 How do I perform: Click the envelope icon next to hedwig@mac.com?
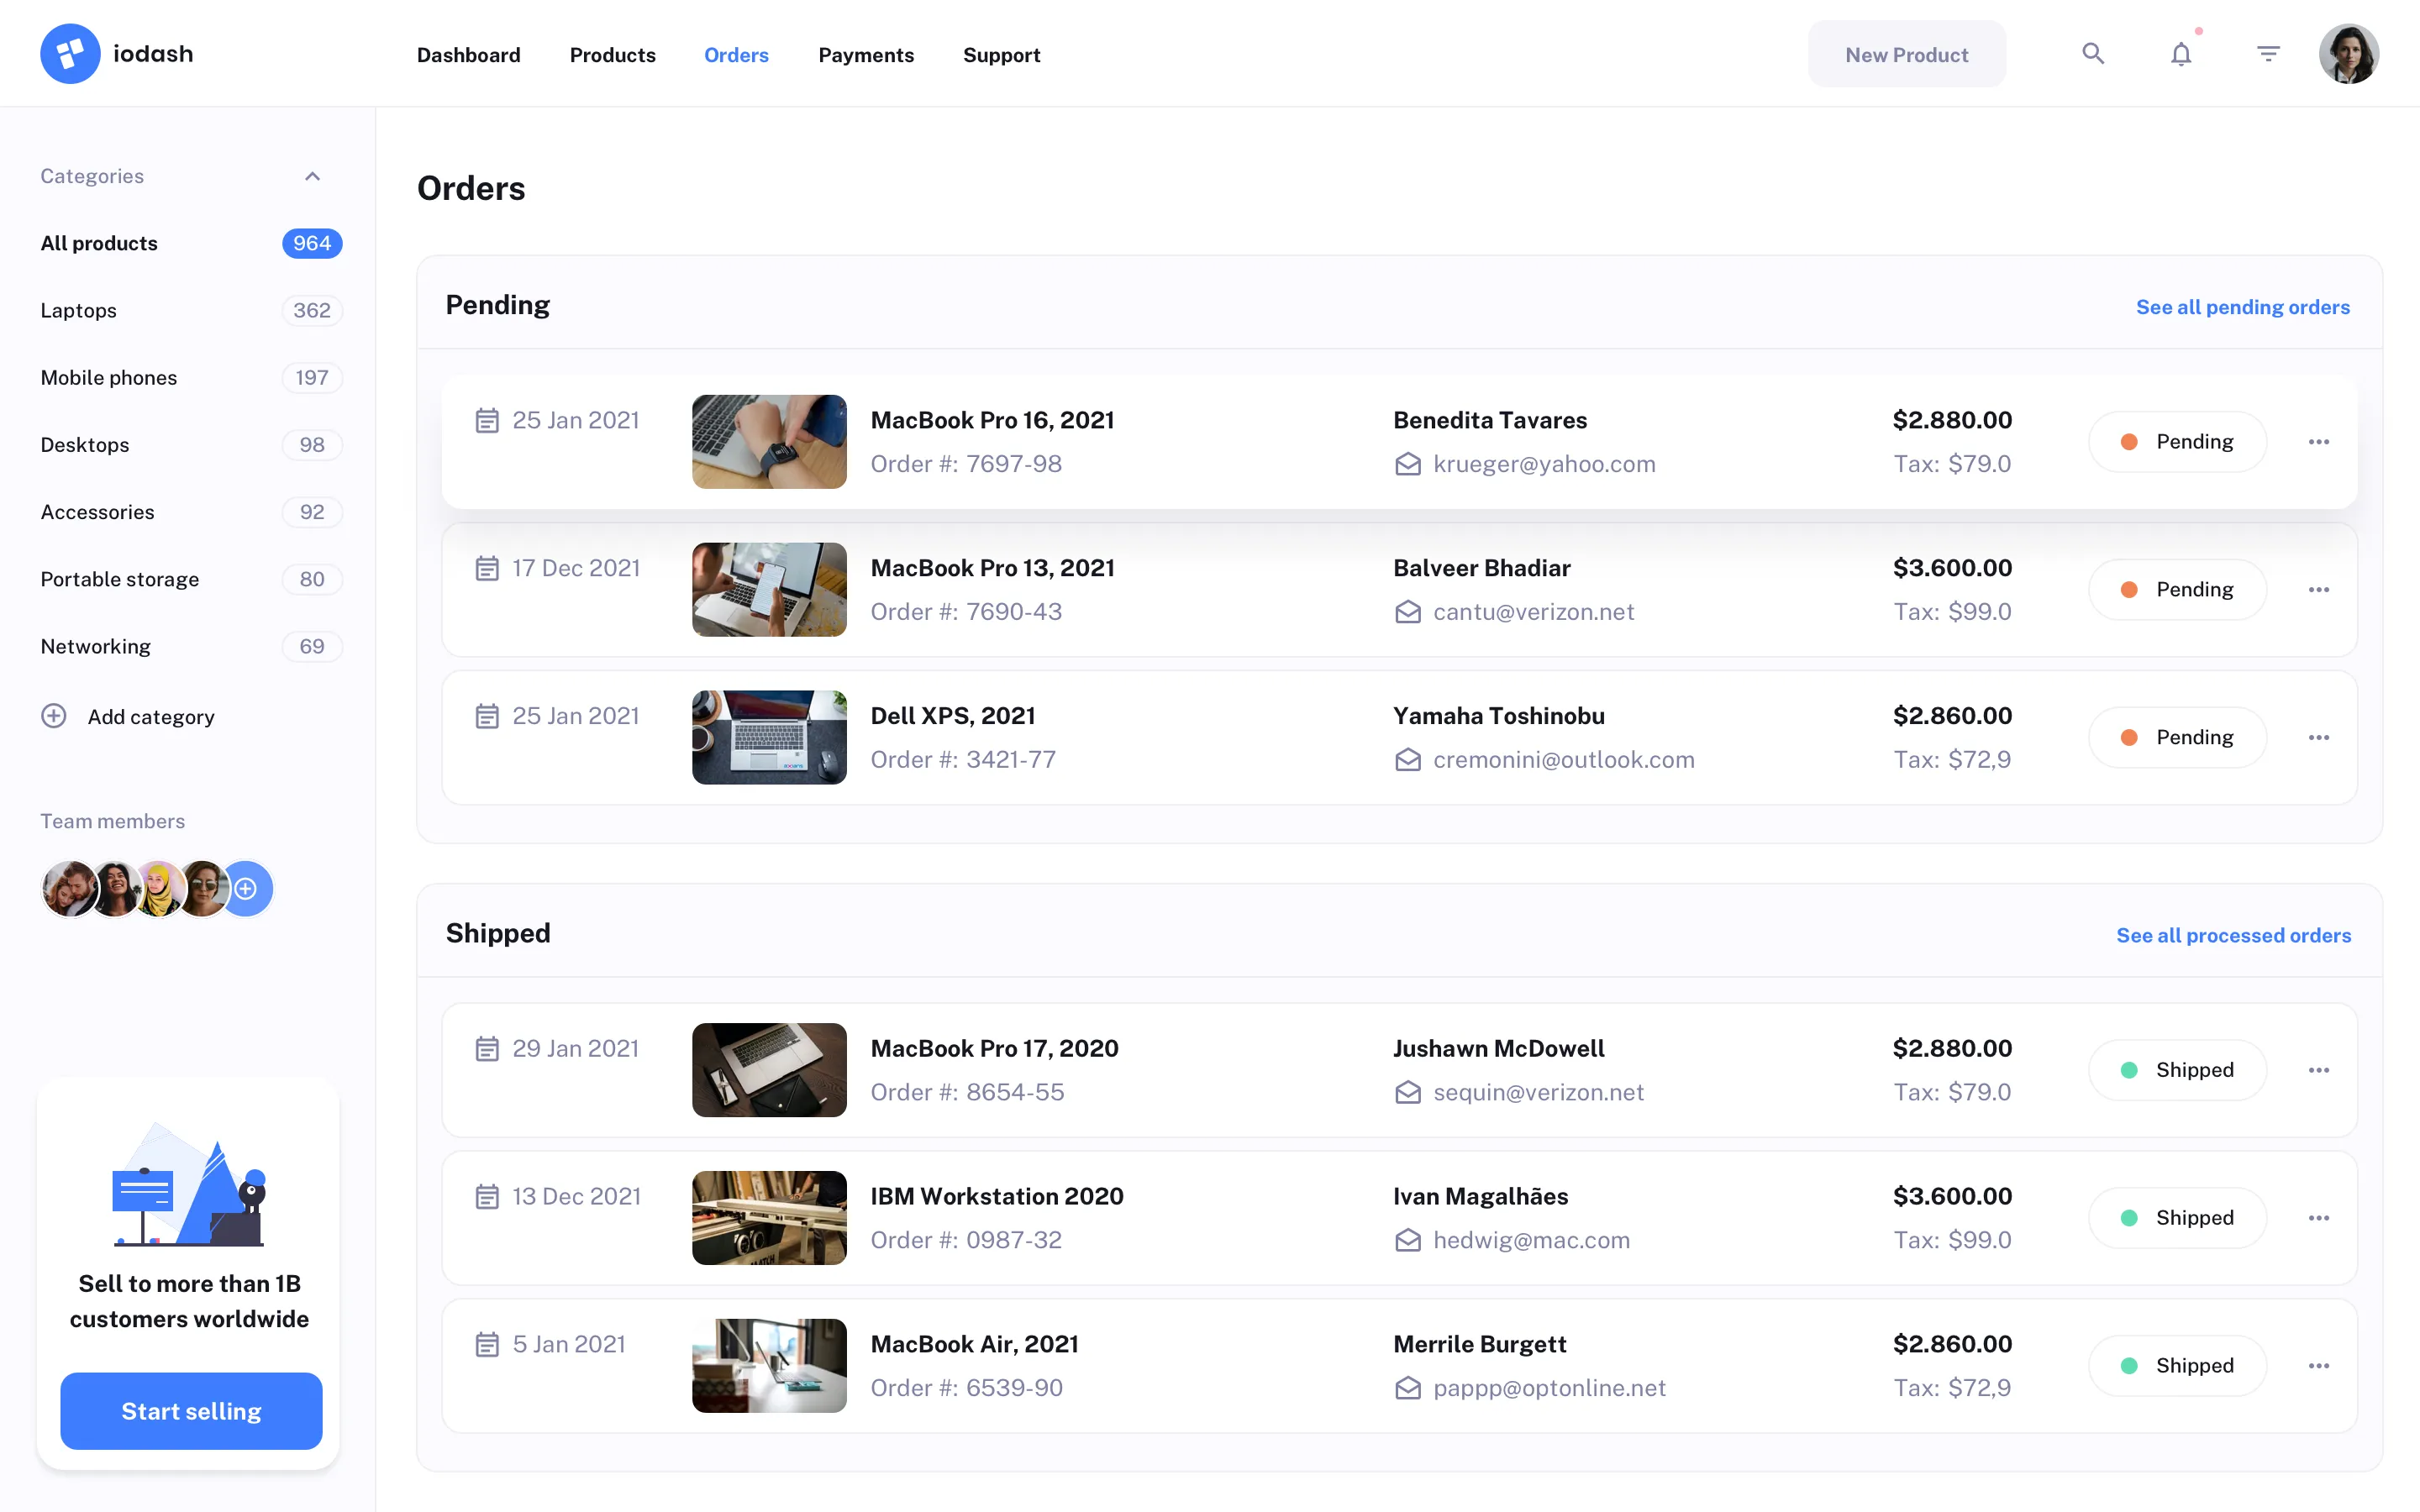tap(1408, 1240)
